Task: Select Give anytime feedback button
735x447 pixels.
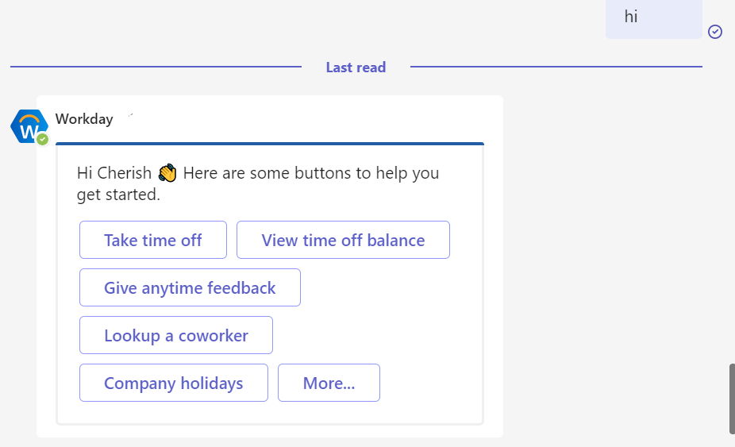Action: 190,287
